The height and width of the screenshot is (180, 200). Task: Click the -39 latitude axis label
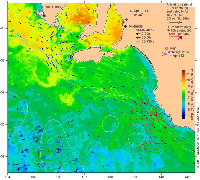tap(2, 156)
